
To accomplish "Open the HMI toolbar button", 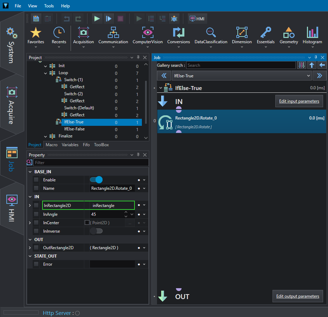I will tap(197, 19).
